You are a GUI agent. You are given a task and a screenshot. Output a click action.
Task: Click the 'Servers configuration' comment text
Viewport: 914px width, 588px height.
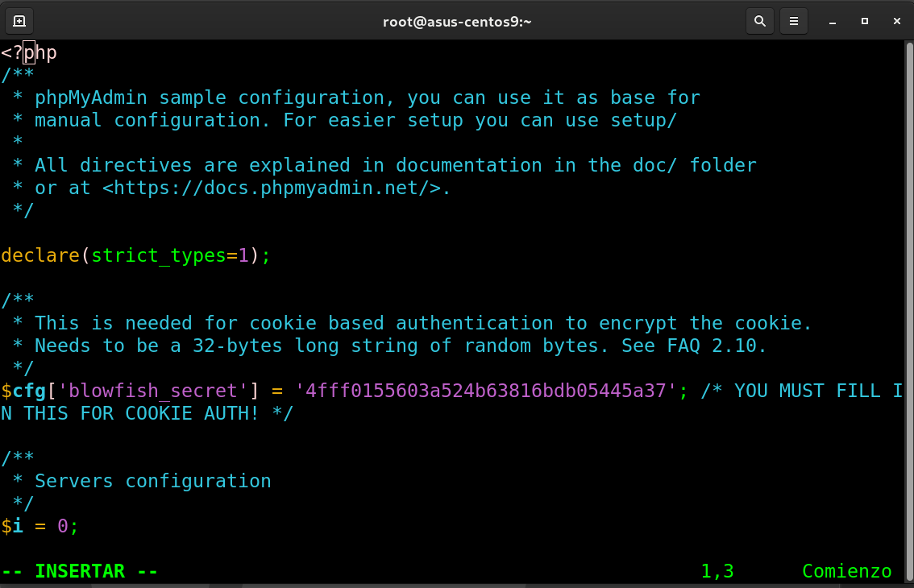point(152,481)
